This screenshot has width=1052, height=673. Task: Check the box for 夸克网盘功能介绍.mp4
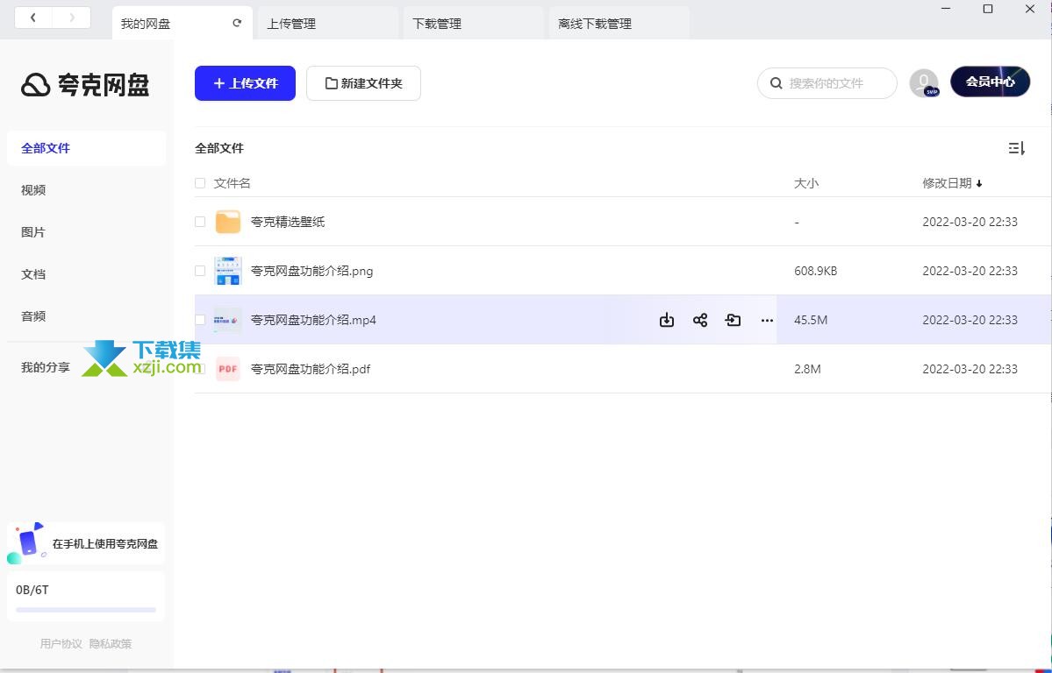[200, 320]
